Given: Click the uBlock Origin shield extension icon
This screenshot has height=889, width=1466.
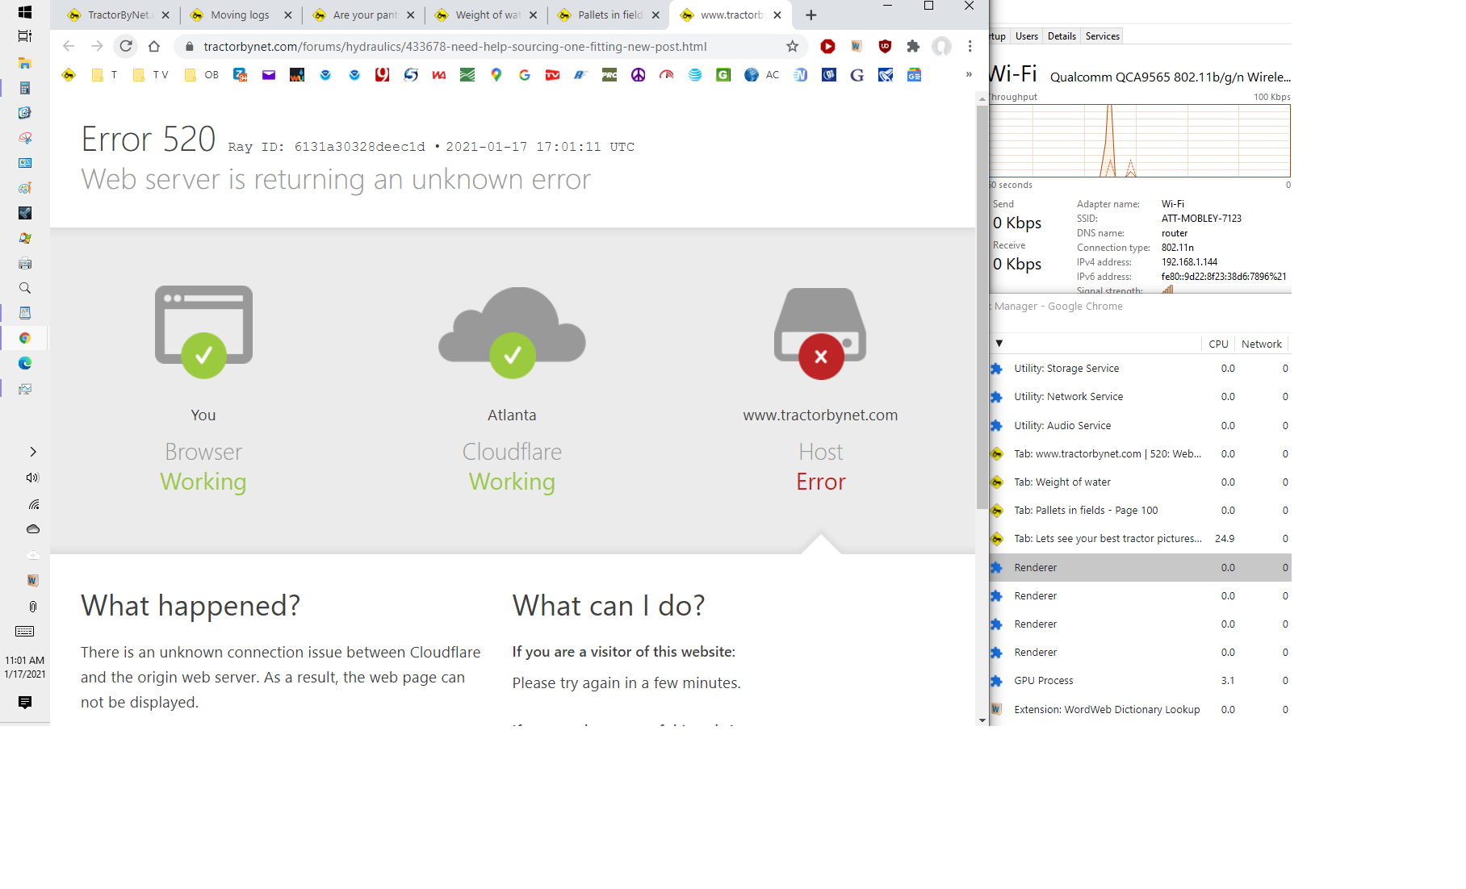Looking at the screenshot, I should tap(885, 47).
